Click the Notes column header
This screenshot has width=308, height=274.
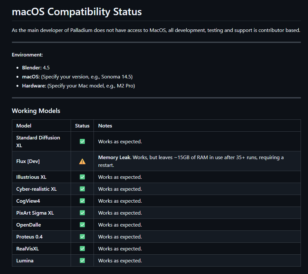click(x=105, y=126)
